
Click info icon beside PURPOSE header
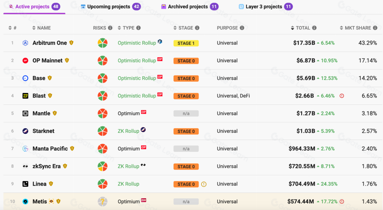pos(242,28)
